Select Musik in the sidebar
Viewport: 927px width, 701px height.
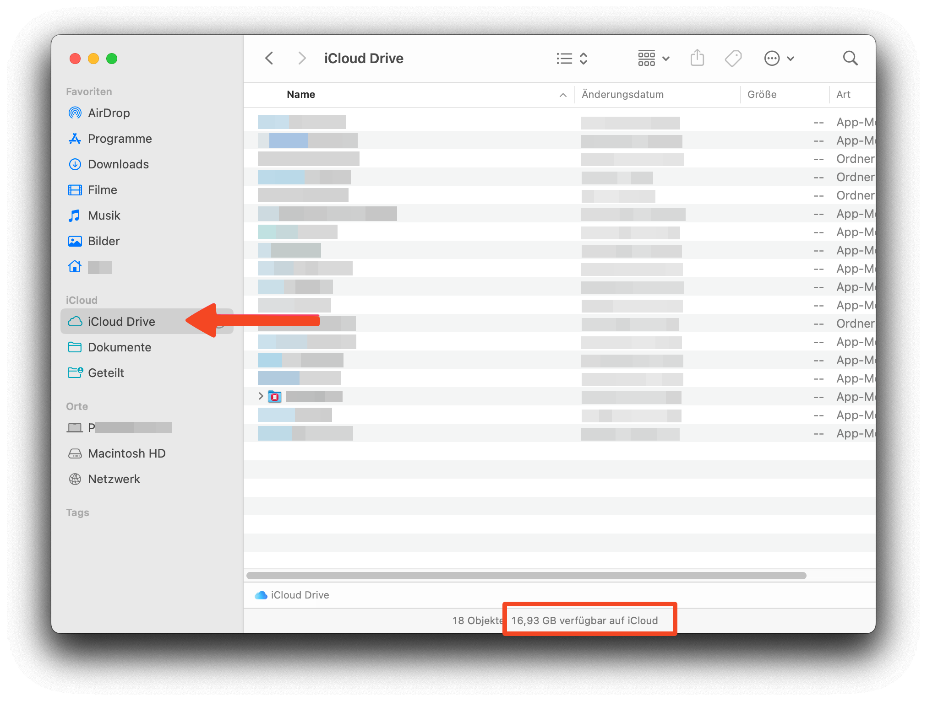coord(104,216)
